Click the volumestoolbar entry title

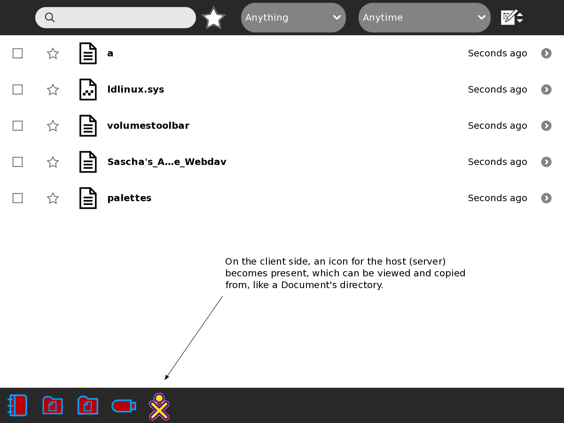pos(148,125)
